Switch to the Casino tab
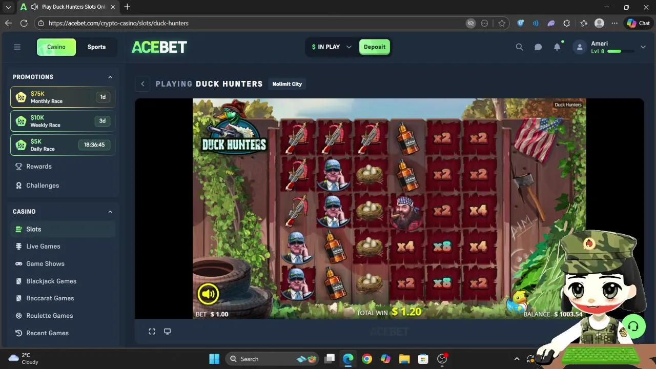The width and height of the screenshot is (656, 369). point(56,47)
